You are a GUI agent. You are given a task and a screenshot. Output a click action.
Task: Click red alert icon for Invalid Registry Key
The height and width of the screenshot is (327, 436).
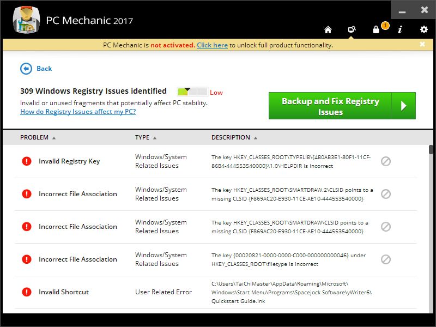[27, 161]
